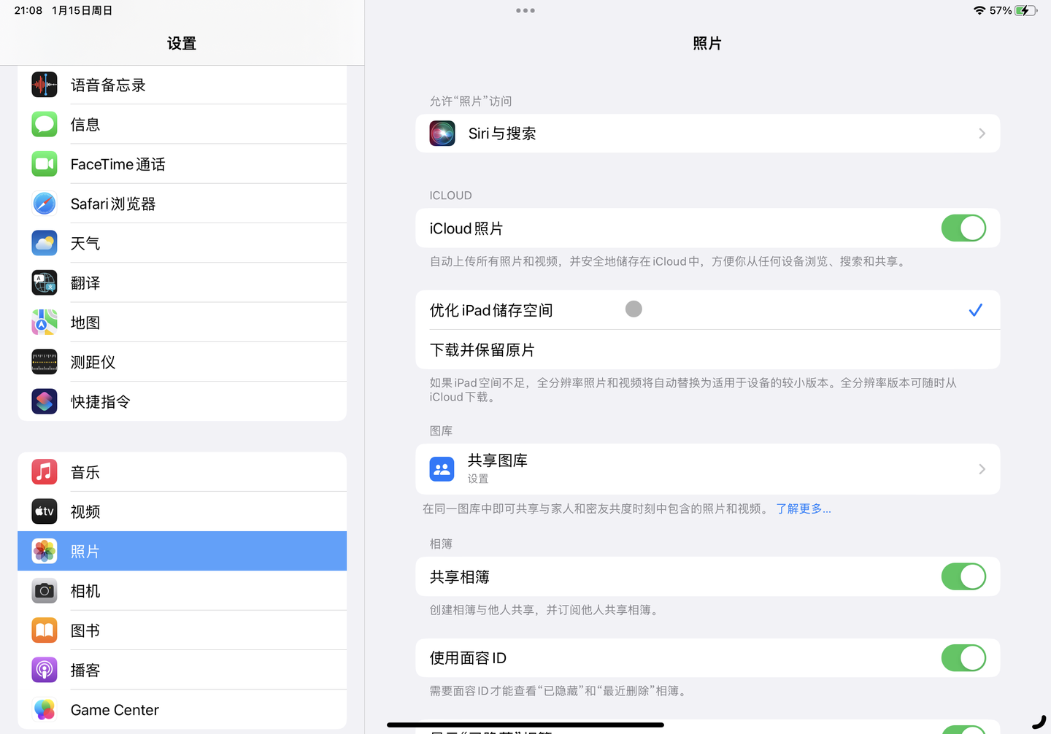This screenshot has height=734, width=1051.
Task: Disable iCloud 照片 sync
Action: [963, 228]
